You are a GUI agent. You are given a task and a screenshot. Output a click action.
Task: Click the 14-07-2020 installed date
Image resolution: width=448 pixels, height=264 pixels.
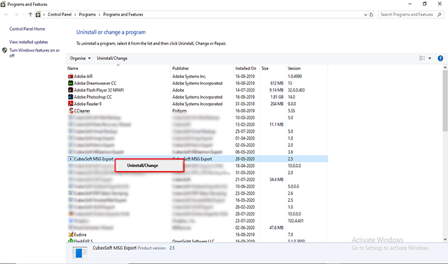245,90
